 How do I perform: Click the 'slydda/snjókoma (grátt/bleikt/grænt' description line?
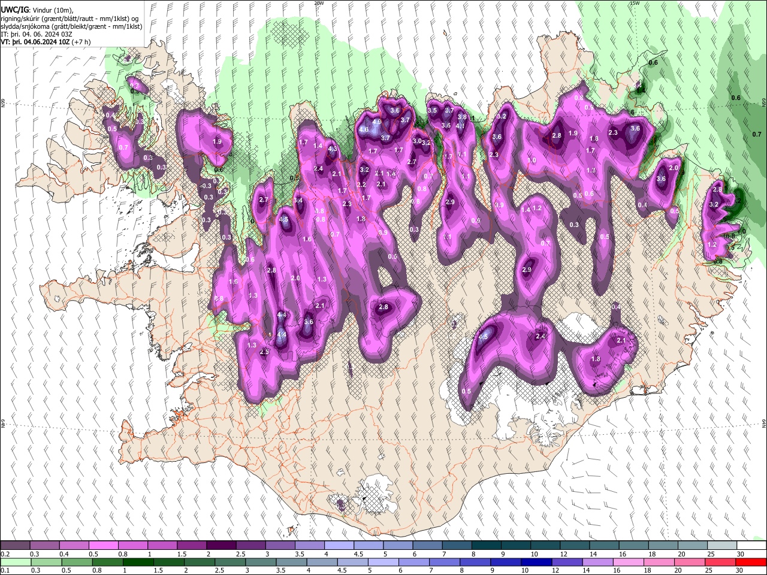pos(71,26)
